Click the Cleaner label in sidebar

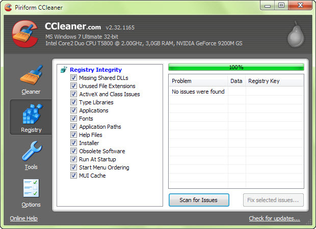(31, 92)
